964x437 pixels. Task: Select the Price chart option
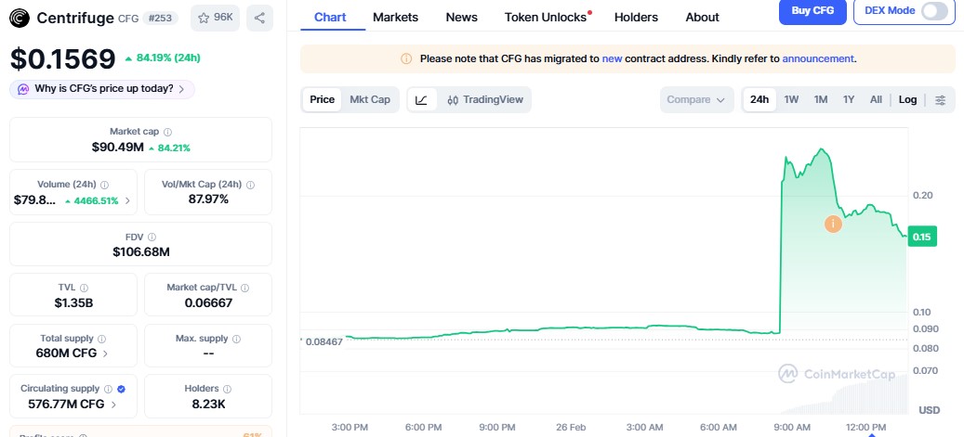pyautogui.click(x=323, y=99)
